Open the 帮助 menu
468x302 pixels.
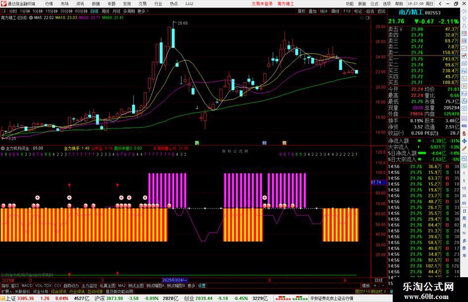click(x=399, y=4)
